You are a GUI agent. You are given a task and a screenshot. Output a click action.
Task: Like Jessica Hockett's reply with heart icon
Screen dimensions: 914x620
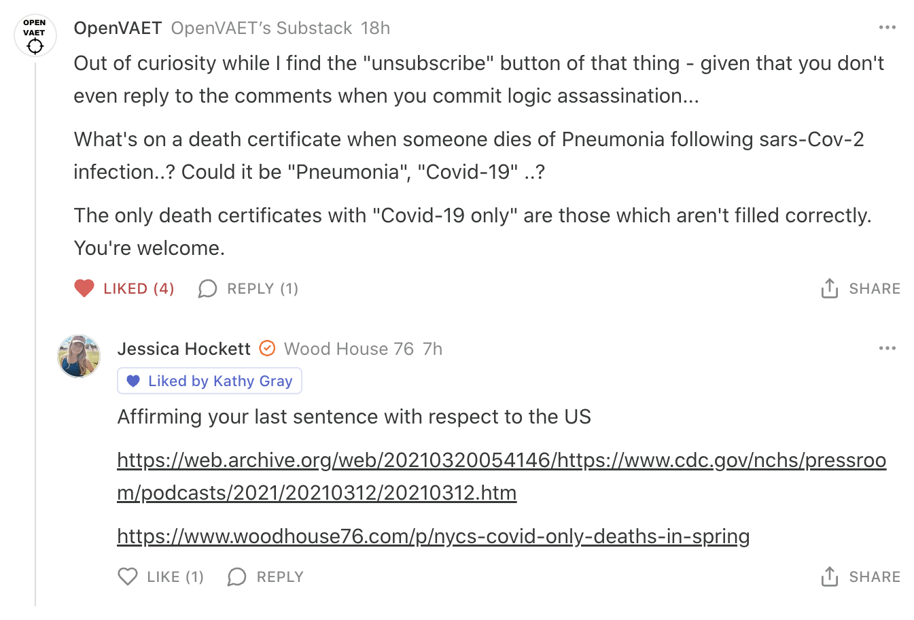(x=128, y=577)
